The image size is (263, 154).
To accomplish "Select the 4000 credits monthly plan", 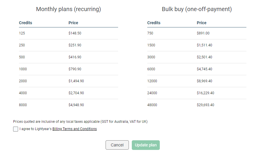I will pyautogui.click(x=69, y=93).
